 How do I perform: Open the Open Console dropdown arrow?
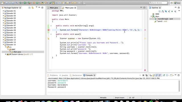[173, 75]
